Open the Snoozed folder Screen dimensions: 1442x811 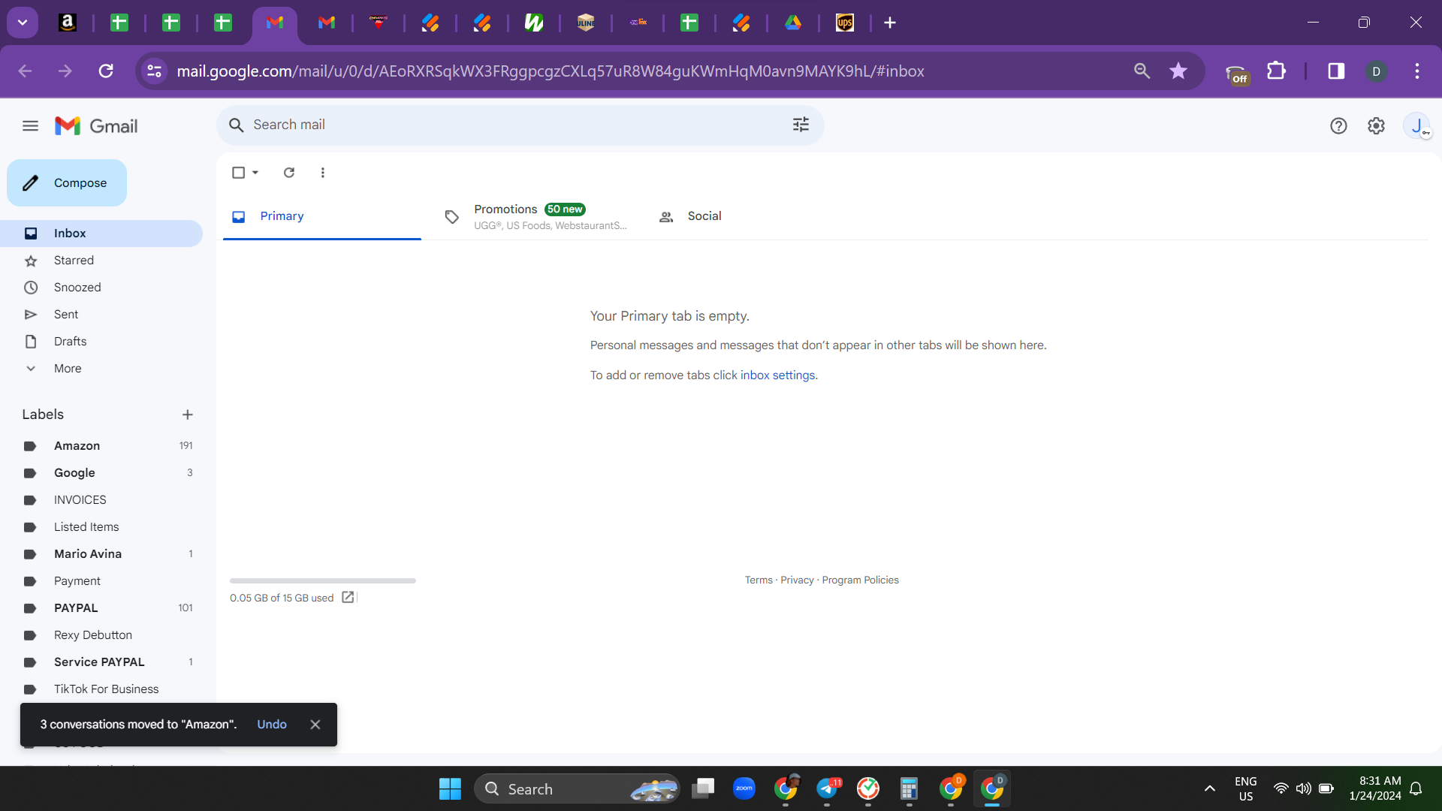point(101,287)
